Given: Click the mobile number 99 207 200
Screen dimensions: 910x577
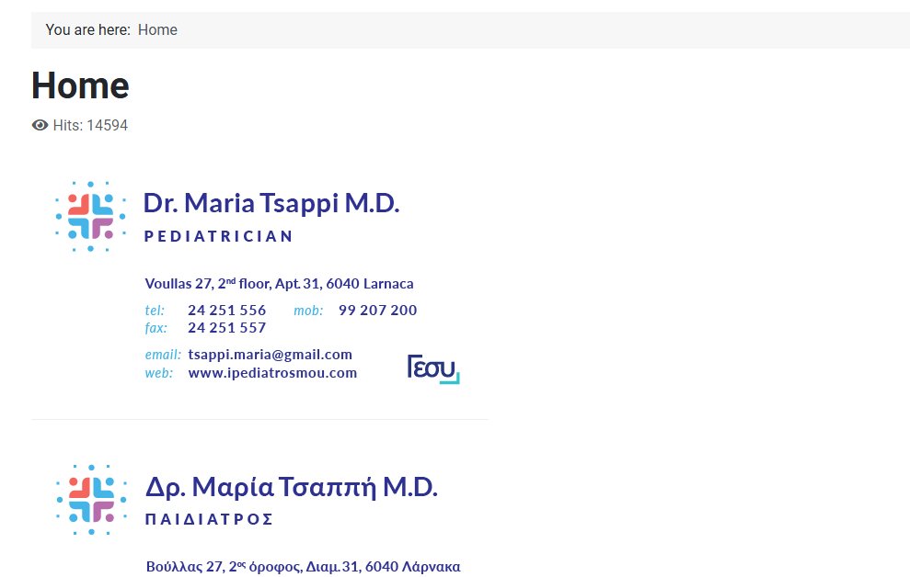Looking at the screenshot, I should [375, 310].
